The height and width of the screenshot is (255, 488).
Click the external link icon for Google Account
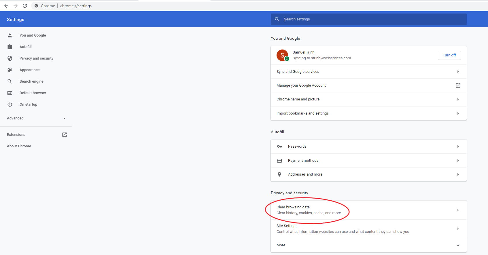pos(458,85)
